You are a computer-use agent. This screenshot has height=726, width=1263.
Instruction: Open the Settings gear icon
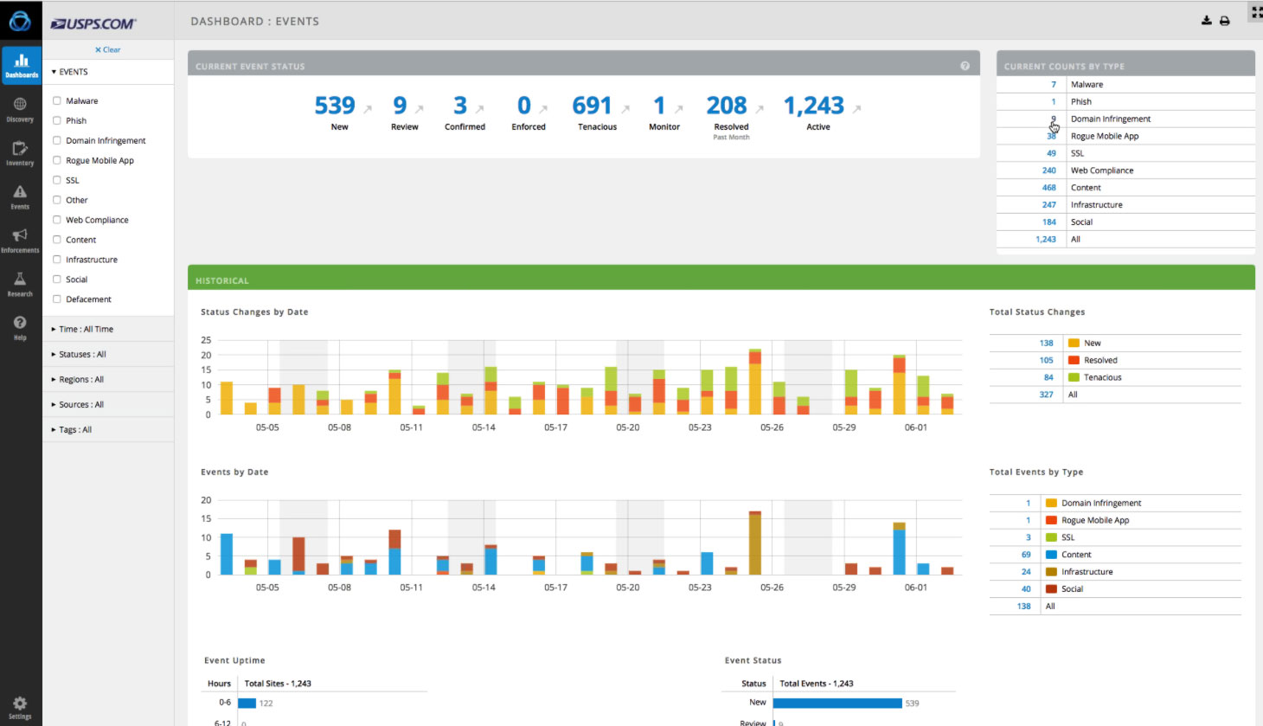tap(20, 706)
